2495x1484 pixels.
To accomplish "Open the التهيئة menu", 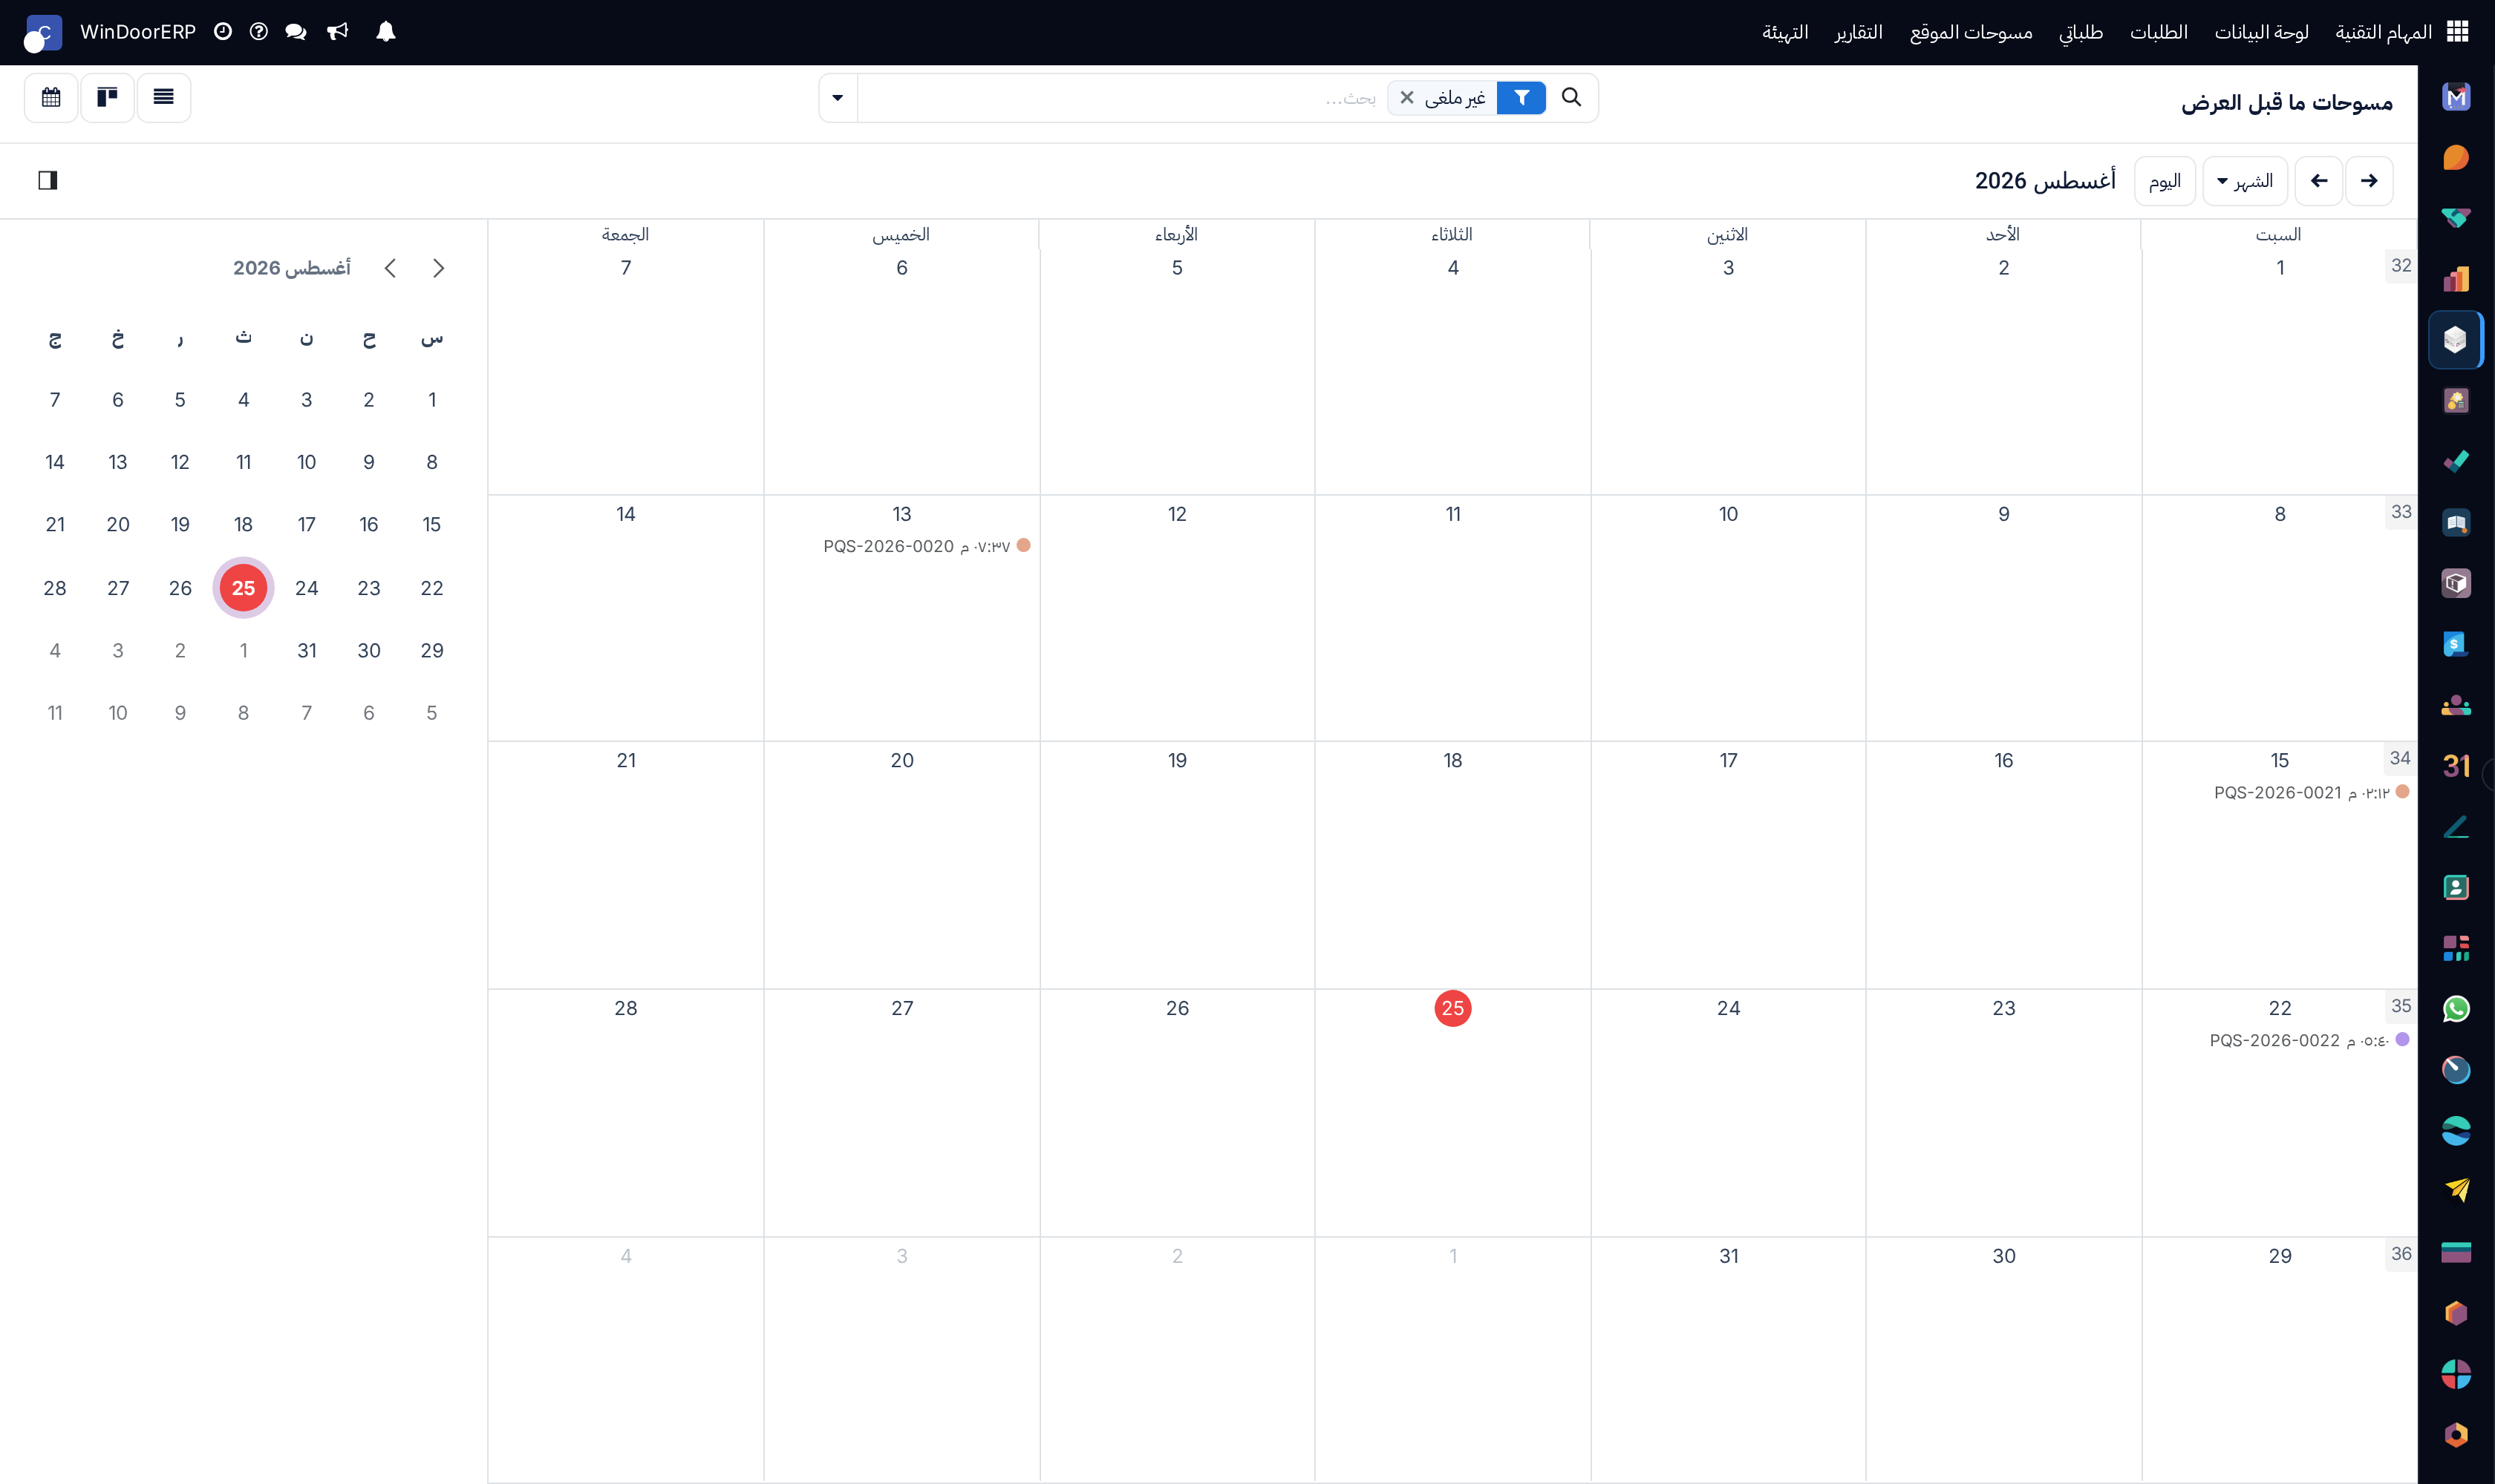I will coord(1785,32).
